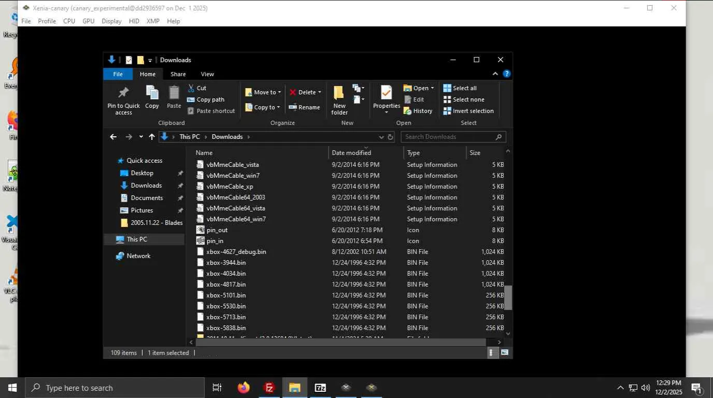Open the notification center icon
Screen dimensions: 713x398
tap(696, 388)
